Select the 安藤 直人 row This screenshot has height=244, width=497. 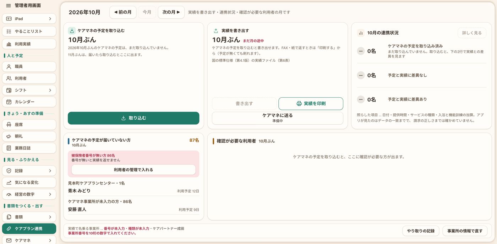pos(133,209)
